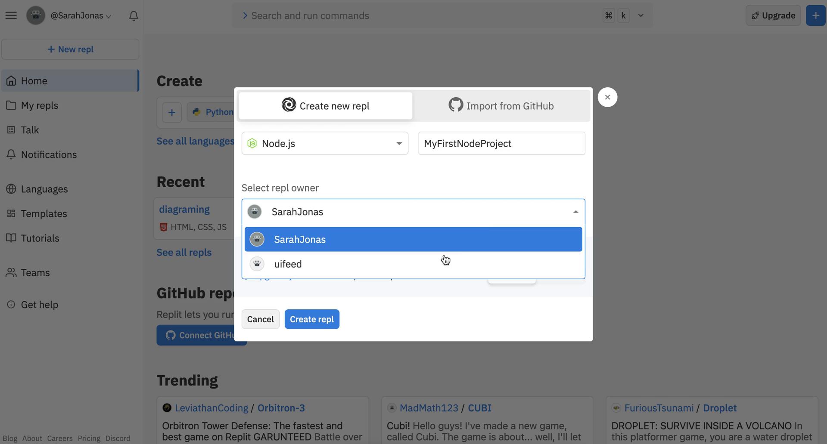Click the Create repl button
The image size is (827, 444).
point(312,319)
